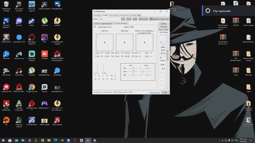255x143 pixels.
Task: Open the League of Legends shortcut
Action: tap(19, 122)
